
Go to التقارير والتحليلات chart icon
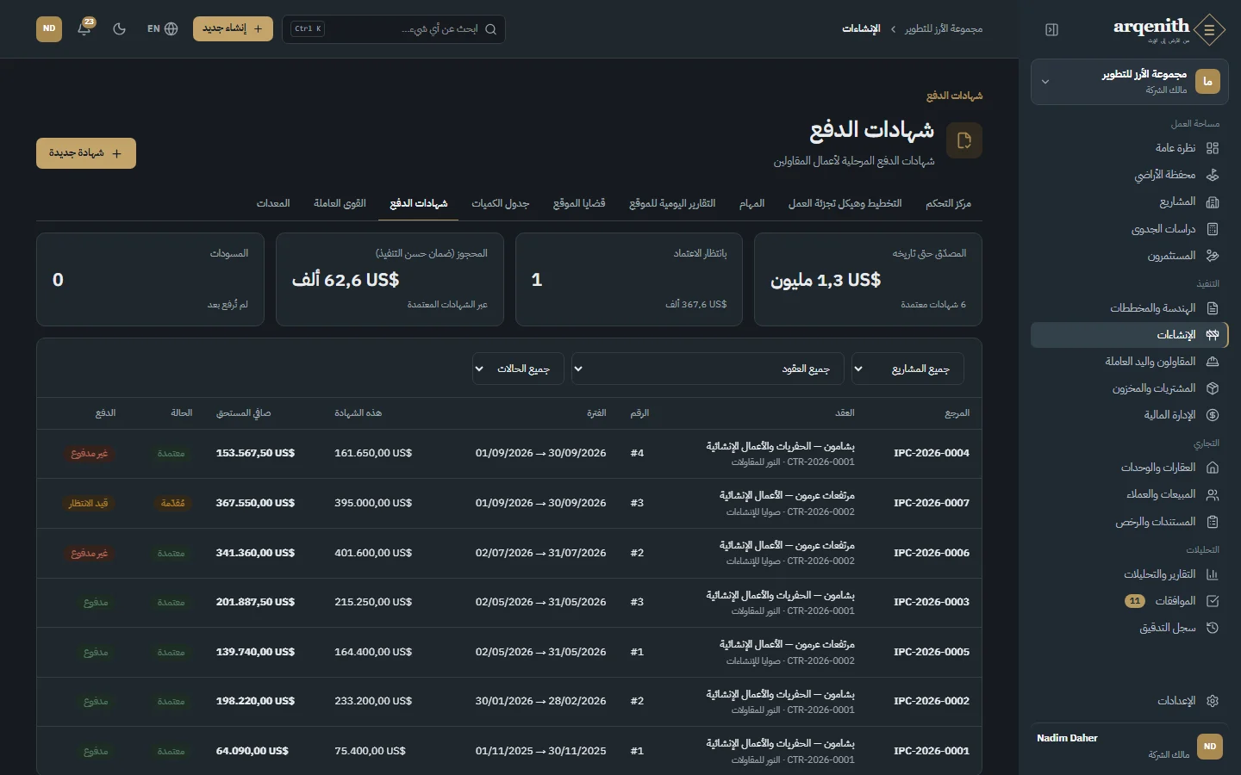(1213, 574)
